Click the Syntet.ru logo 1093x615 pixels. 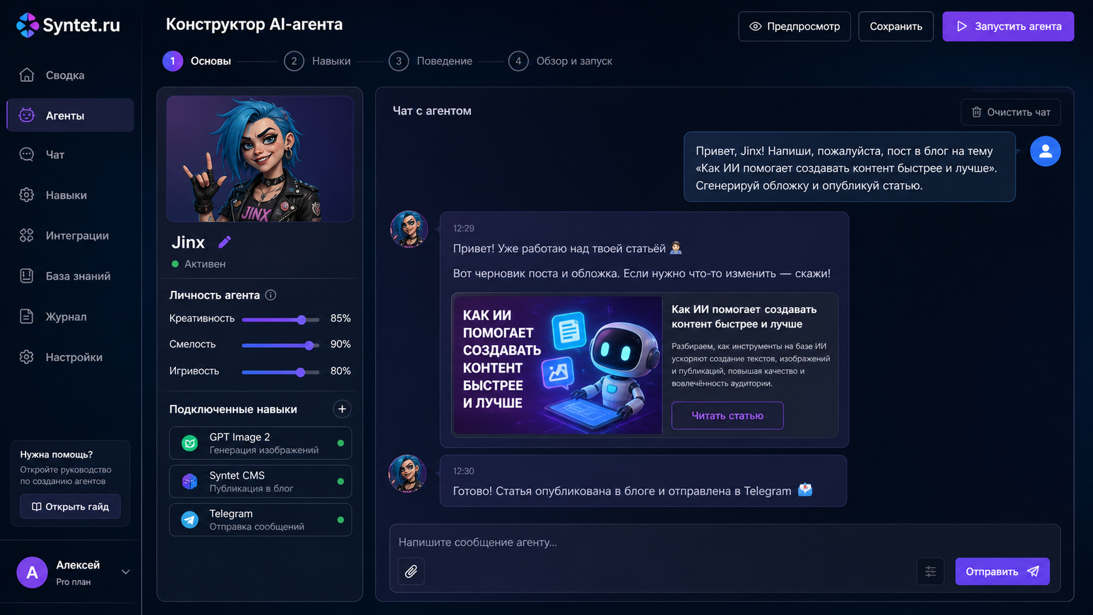tap(68, 25)
